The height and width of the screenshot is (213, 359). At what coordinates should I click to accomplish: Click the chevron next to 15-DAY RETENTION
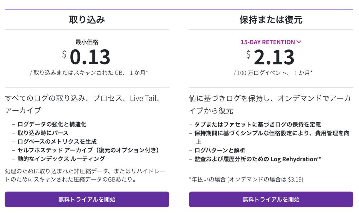(299, 42)
